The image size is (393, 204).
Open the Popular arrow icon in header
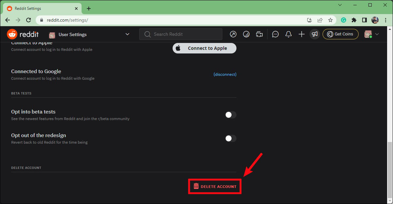[233, 34]
